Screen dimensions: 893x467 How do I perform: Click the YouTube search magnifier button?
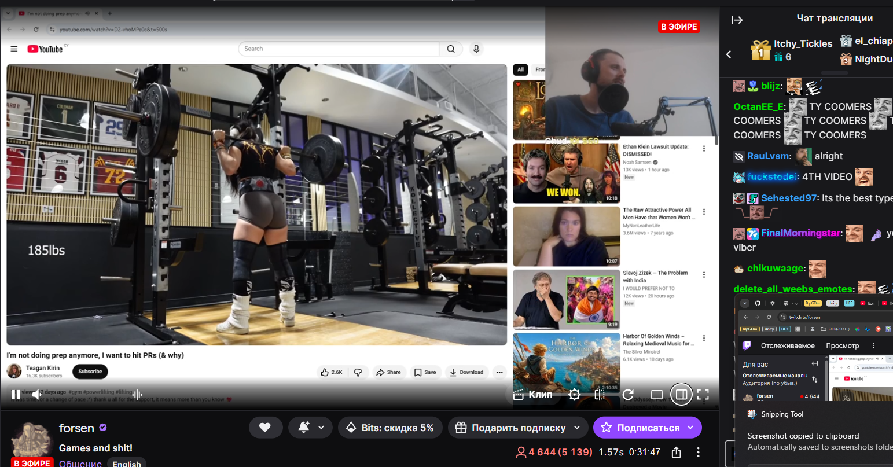pyautogui.click(x=451, y=49)
